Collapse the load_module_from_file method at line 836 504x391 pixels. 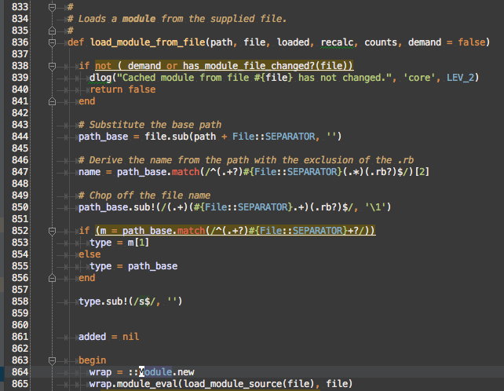(x=52, y=42)
